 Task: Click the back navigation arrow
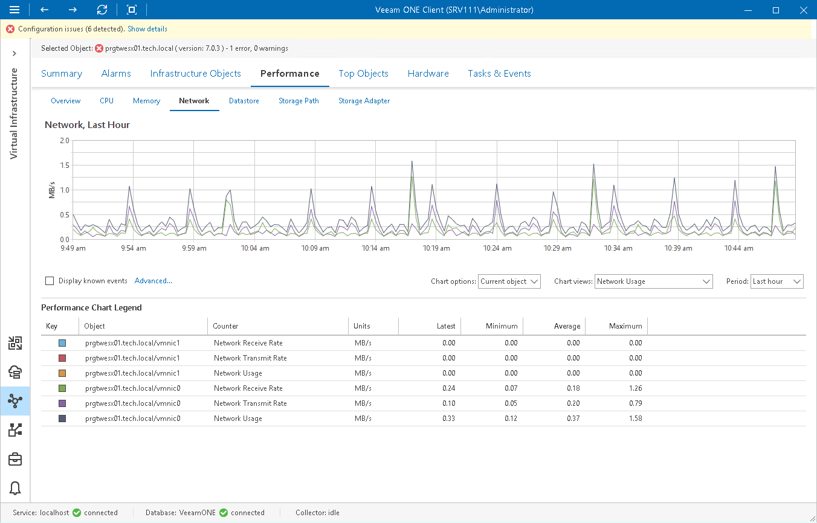[x=45, y=10]
